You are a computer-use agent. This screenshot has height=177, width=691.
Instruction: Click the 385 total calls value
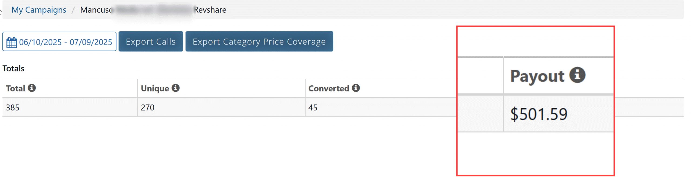13,107
